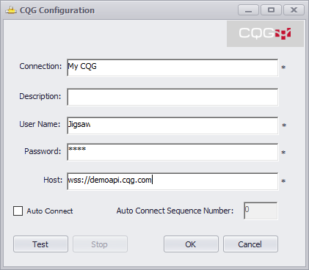Click the Auto Connect Sequence Number box
The height and width of the screenshot is (270, 309).
pyautogui.click(x=261, y=211)
